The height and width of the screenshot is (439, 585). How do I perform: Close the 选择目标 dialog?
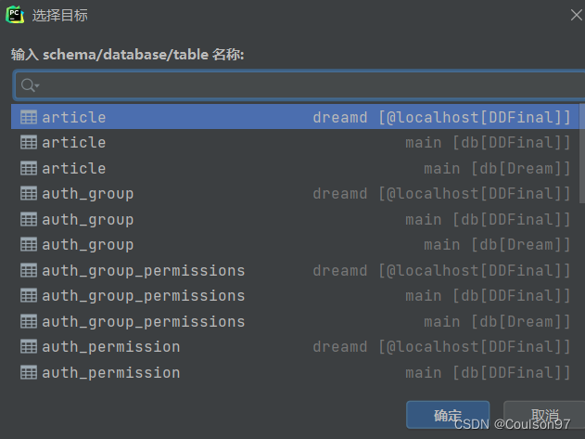(576, 16)
